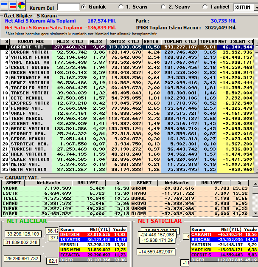Click the Kurum Bul search field

point(68,7)
